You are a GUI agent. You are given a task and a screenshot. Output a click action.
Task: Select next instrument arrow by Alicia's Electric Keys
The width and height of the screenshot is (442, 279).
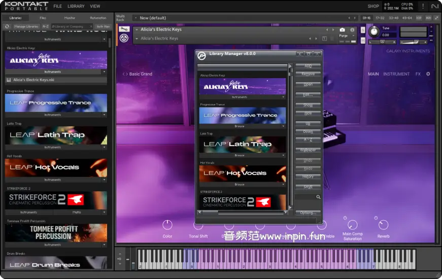333,29
